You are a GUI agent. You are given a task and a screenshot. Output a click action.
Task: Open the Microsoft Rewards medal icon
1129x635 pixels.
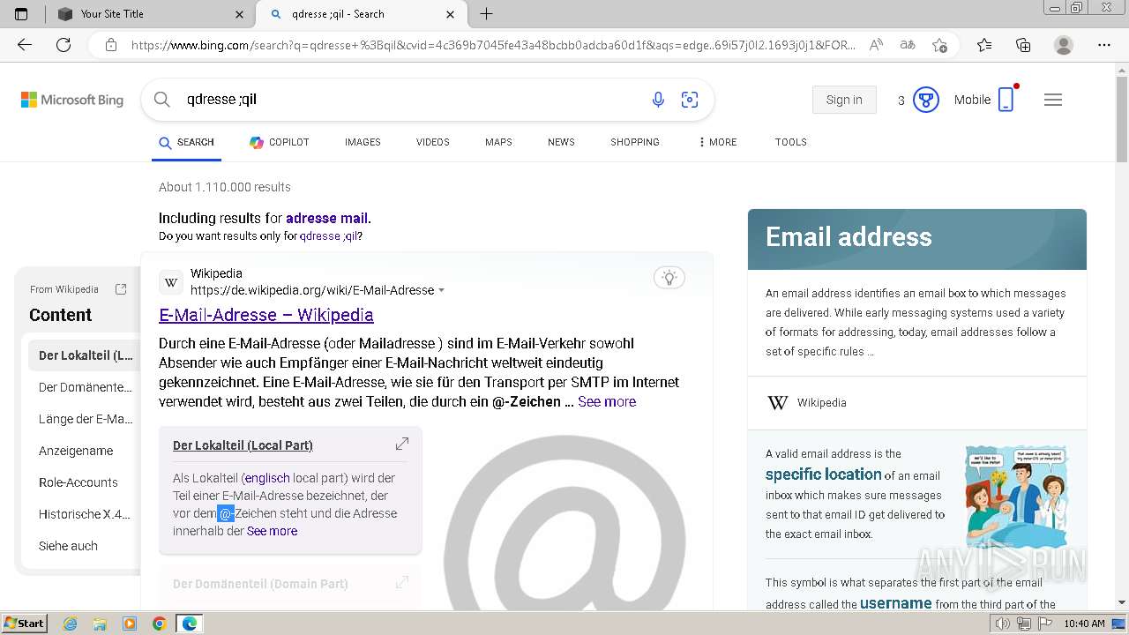point(925,100)
